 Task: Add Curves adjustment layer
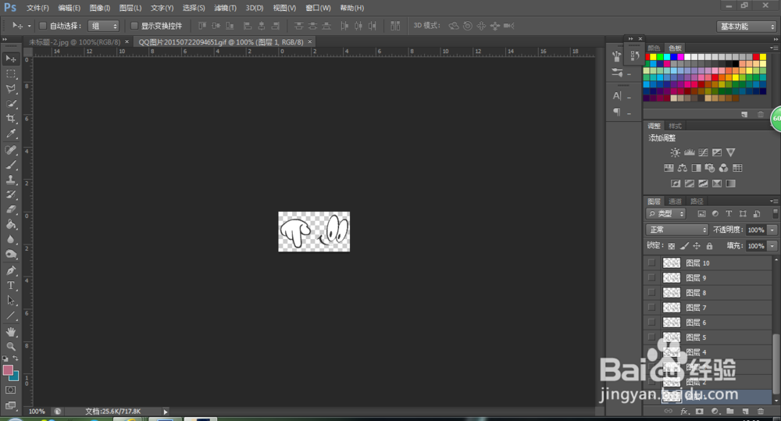[703, 152]
